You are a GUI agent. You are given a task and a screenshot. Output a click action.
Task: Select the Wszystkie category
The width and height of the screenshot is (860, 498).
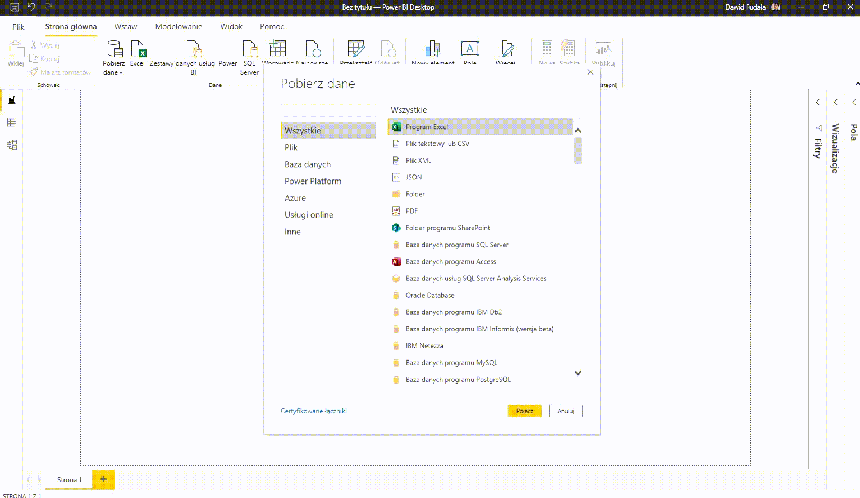click(328, 131)
